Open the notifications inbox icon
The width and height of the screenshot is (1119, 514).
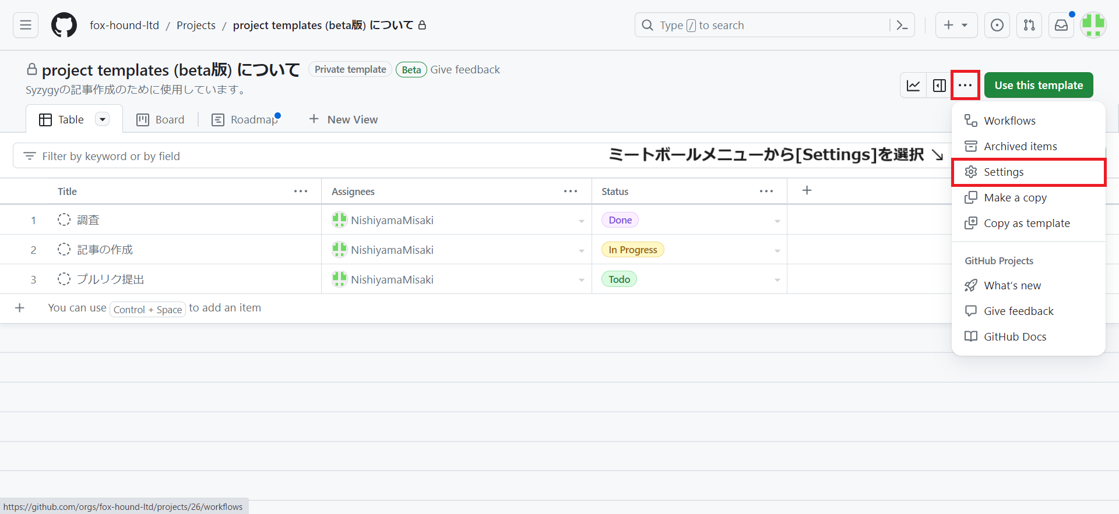pos(1061,25)
